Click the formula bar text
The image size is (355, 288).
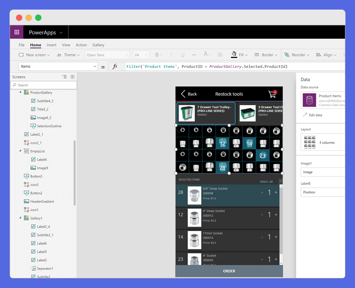click(x=207, y=66)
